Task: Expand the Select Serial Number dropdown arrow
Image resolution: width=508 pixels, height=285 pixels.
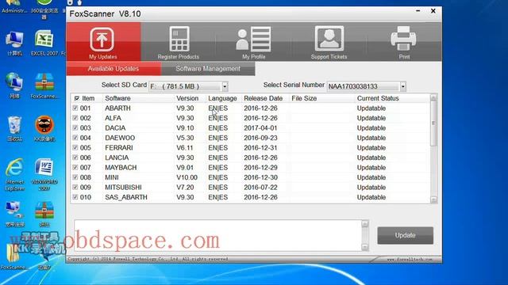Action: tap(402, 86)
